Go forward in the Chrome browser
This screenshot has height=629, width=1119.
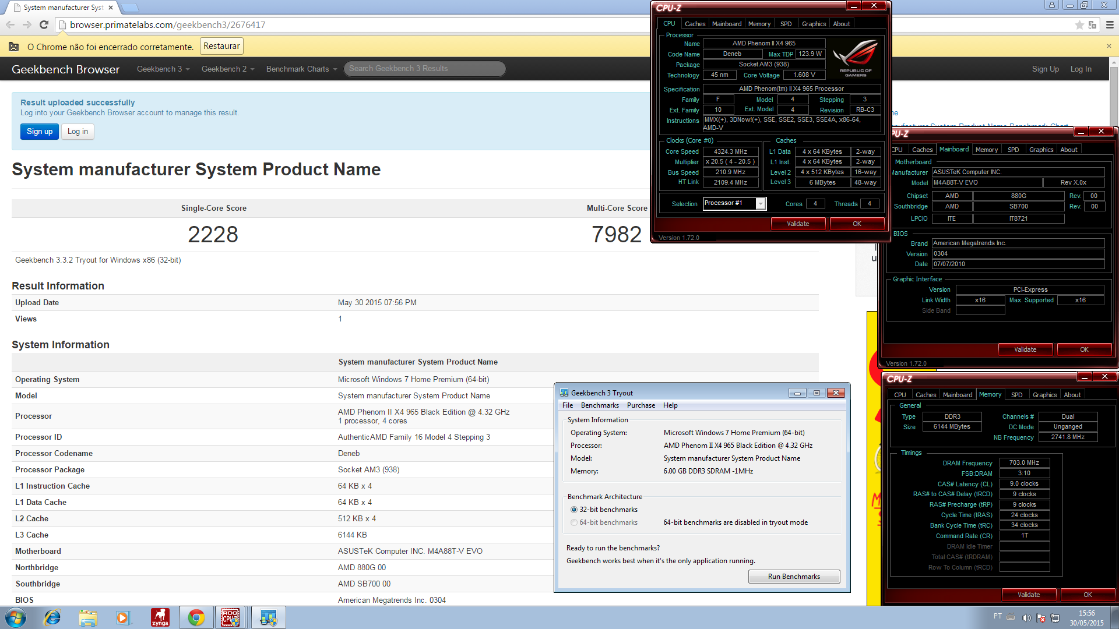click(x=27, y=24)
